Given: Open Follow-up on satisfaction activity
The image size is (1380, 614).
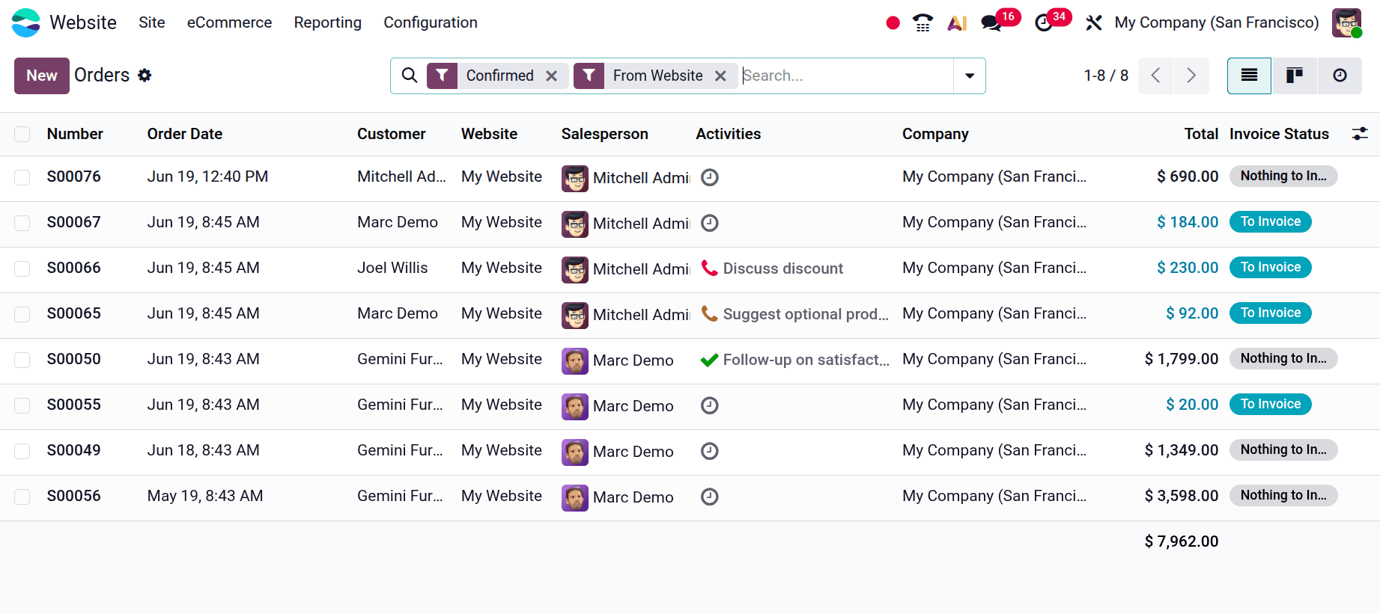Looking at the screenshot, I should 806,360.
